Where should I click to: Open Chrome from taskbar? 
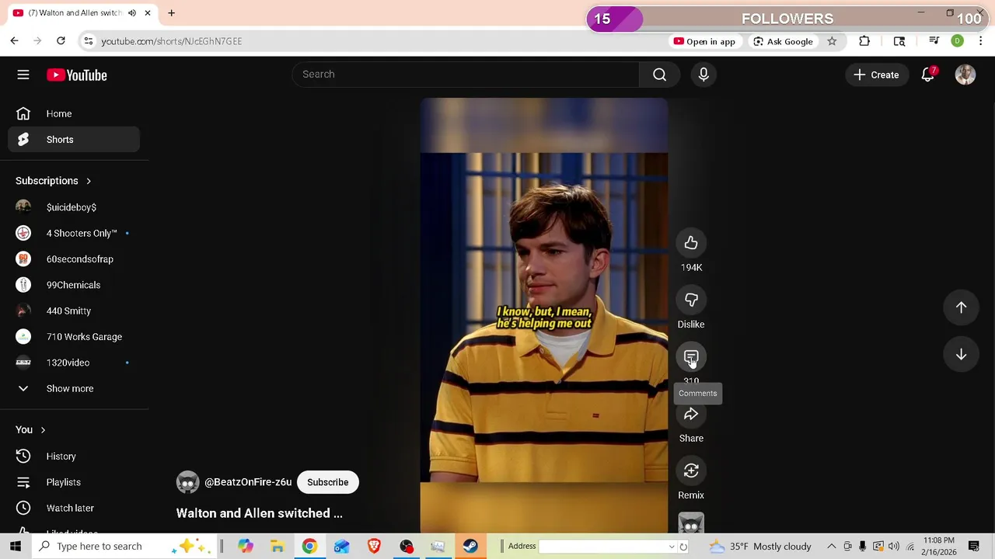coord(309,547)
